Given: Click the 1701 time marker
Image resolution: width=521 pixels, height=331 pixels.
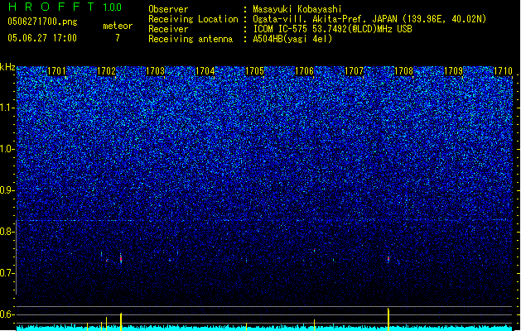Looking at the screenshot, I should point(56,71).
